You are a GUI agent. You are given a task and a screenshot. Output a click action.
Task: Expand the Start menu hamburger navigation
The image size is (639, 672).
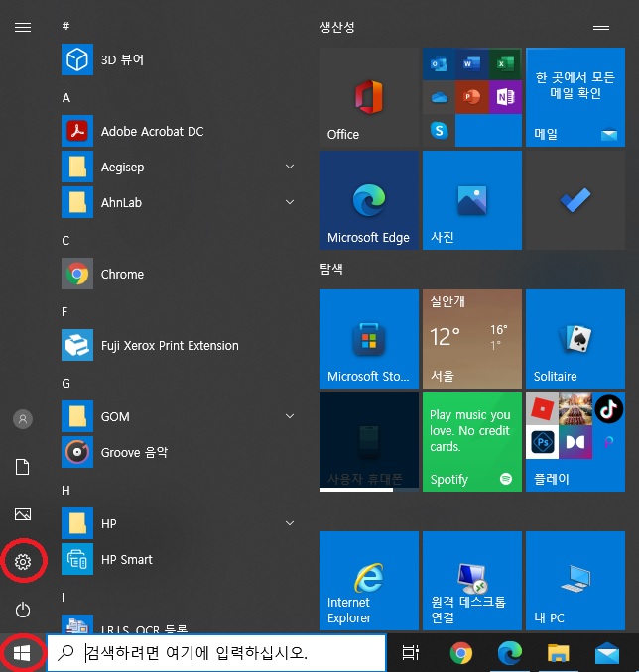[23, 28]
